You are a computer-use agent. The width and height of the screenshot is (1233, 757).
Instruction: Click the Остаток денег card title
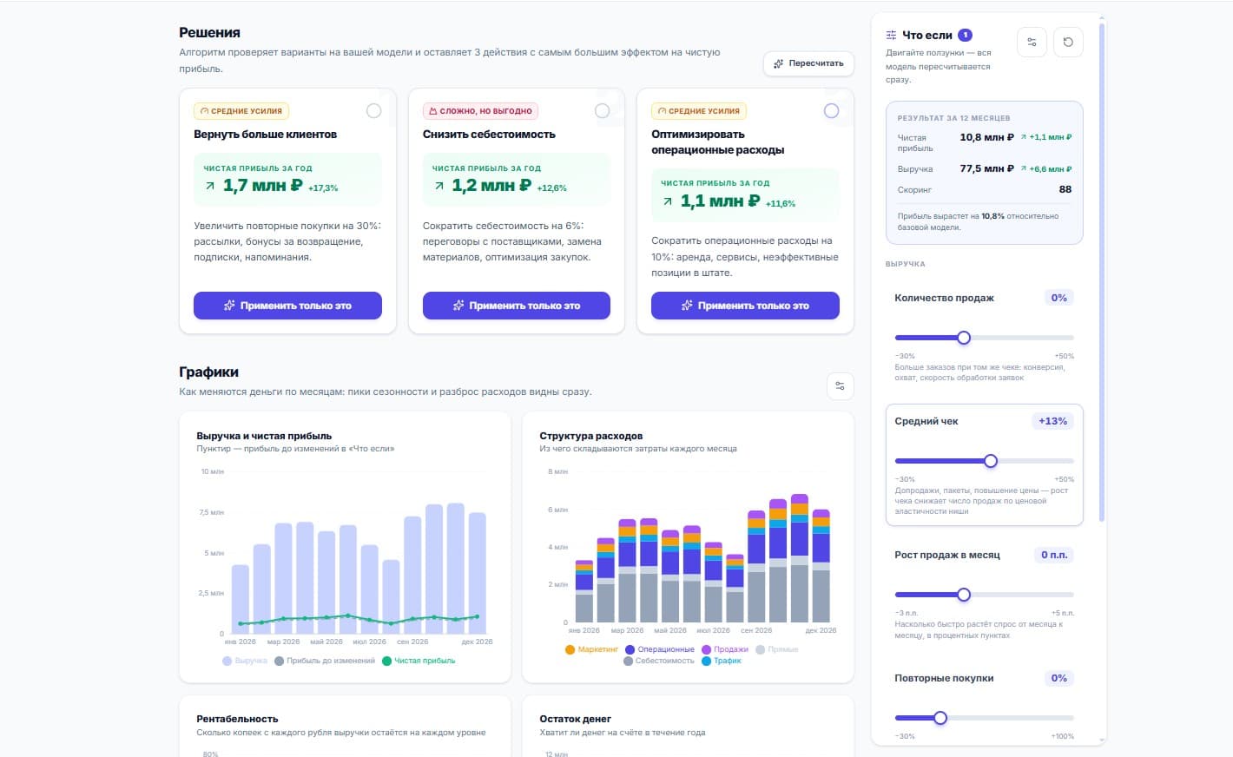click(x=576, y=719)
